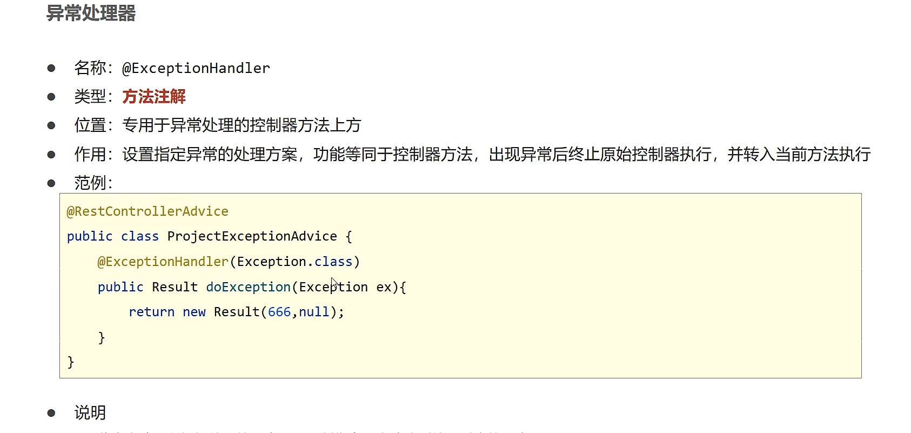Click the red 方法注解 text
Screen dimensions: 911x433
point(154,97)
